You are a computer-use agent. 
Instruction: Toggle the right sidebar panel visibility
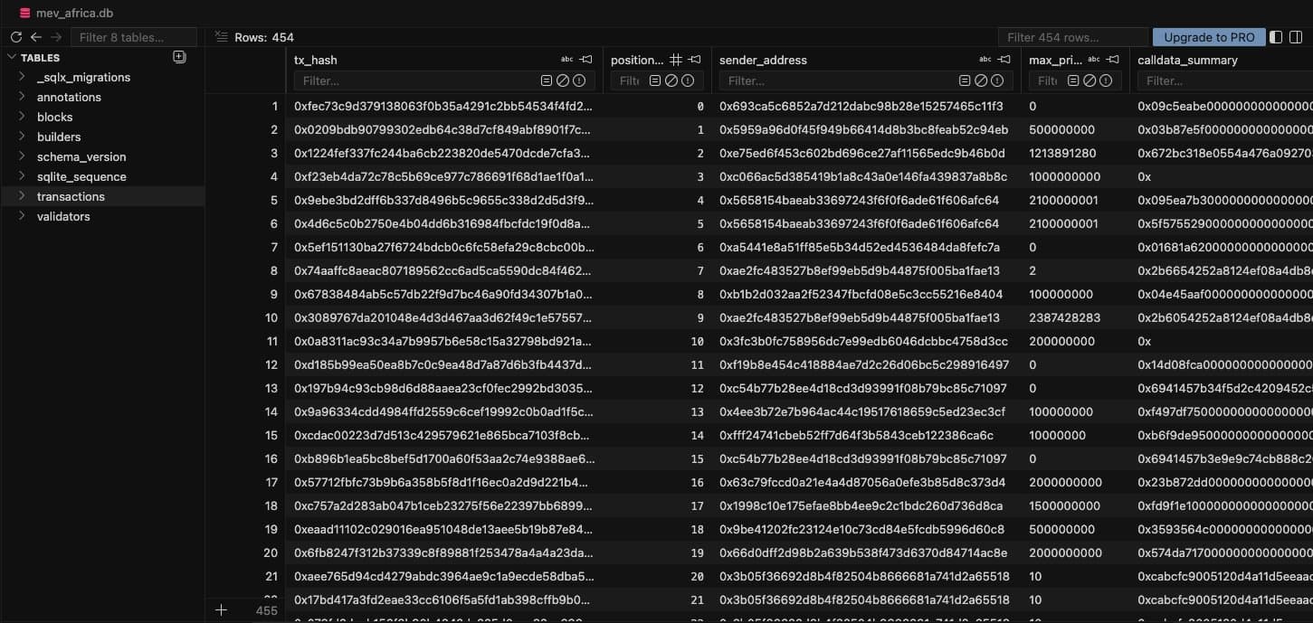tap(1298, 37)
